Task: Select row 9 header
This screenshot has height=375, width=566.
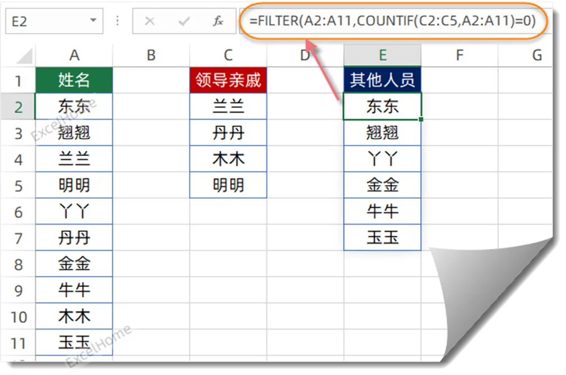Action: click(18, 290)
